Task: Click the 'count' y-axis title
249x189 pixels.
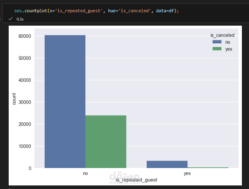Action: [14, 99]
